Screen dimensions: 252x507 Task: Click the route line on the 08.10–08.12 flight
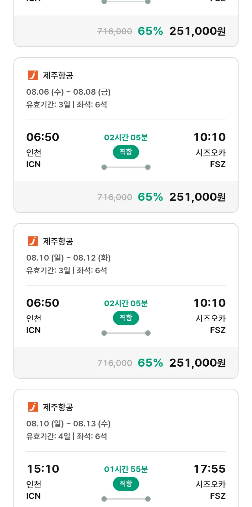pyautogui.click(x=126, y=333)
